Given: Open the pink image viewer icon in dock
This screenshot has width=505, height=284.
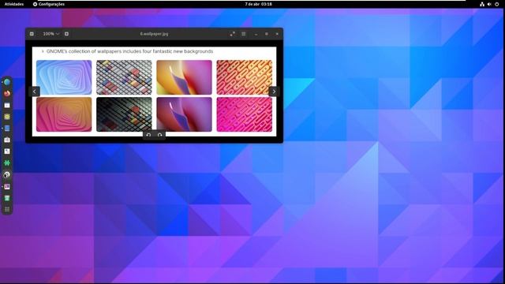Looking at the screenshot, I should 7,186.
